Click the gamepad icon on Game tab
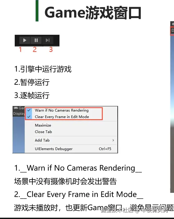The width and height of the screenshot is (174, 219). click(x=16, y=108)
